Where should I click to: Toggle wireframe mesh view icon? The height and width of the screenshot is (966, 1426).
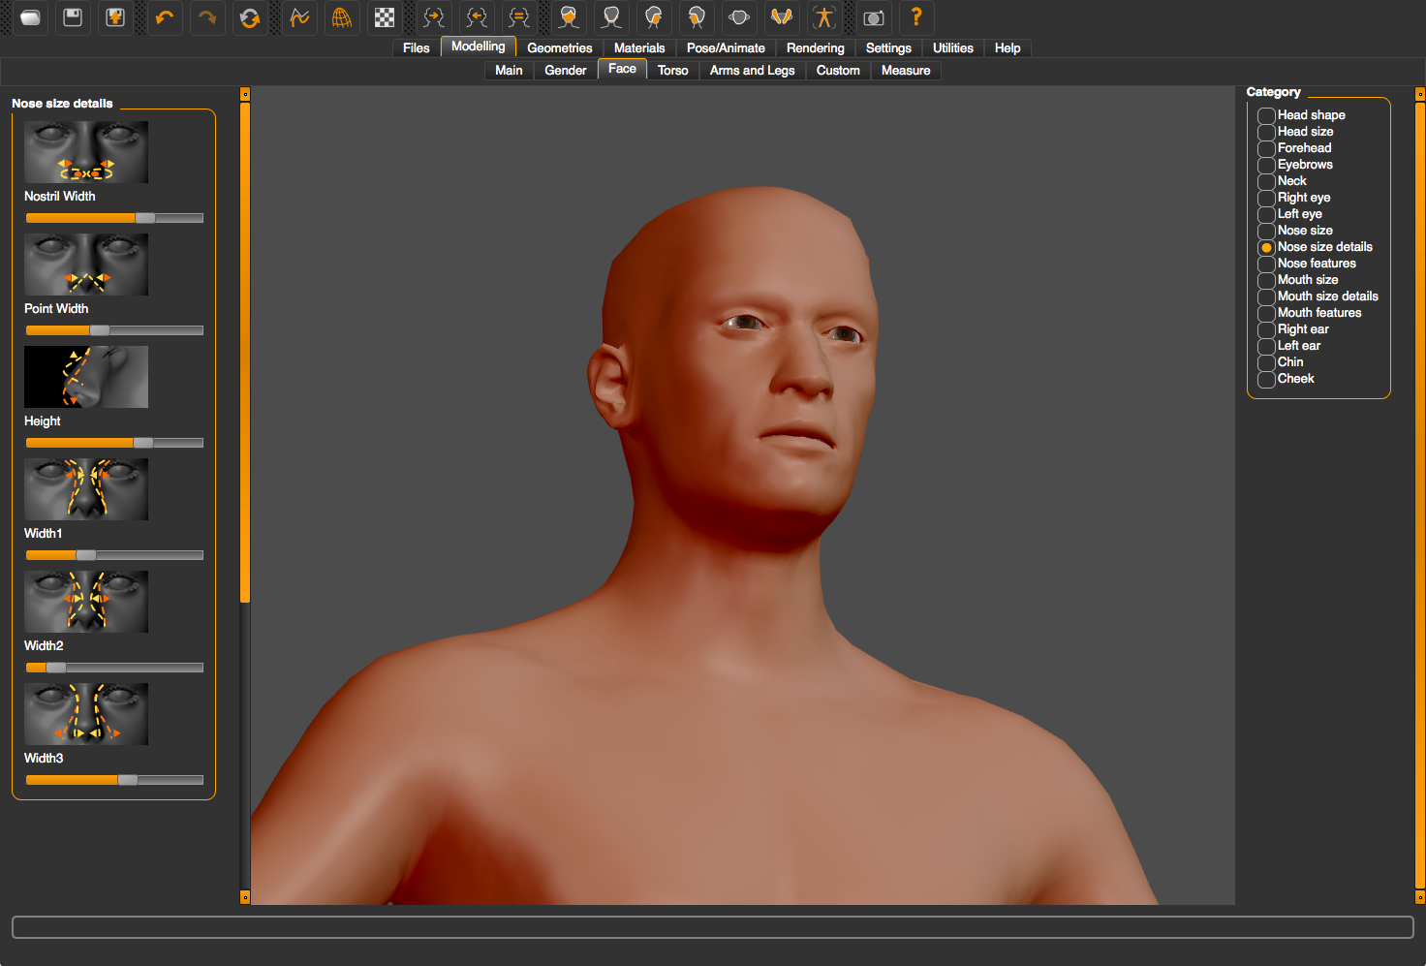[342, 17]
